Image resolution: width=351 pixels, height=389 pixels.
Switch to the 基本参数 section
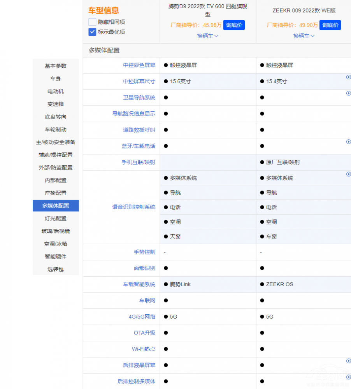tap(56, 66)
